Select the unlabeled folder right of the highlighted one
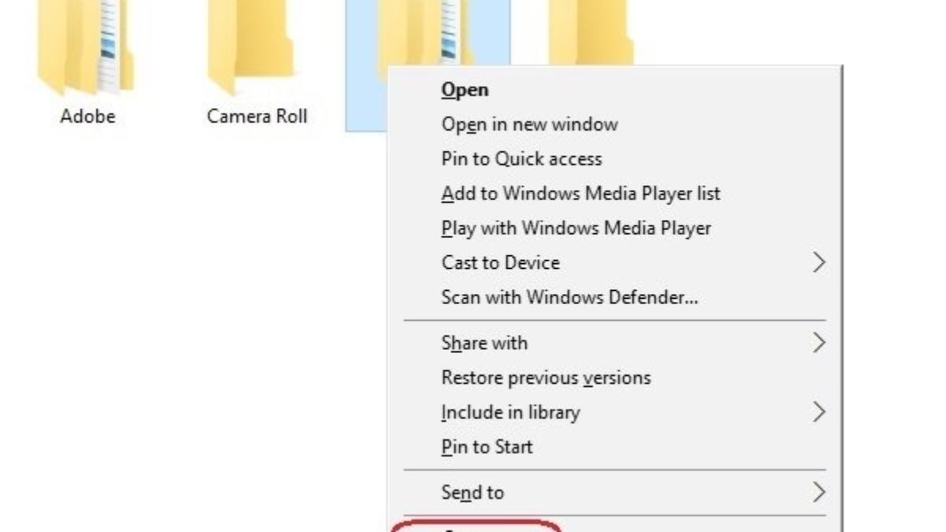The height and width of the screenshot is (532, 946). (591, 32)
